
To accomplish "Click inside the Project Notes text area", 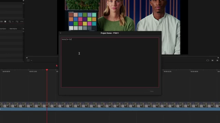I will click(110, 62).
